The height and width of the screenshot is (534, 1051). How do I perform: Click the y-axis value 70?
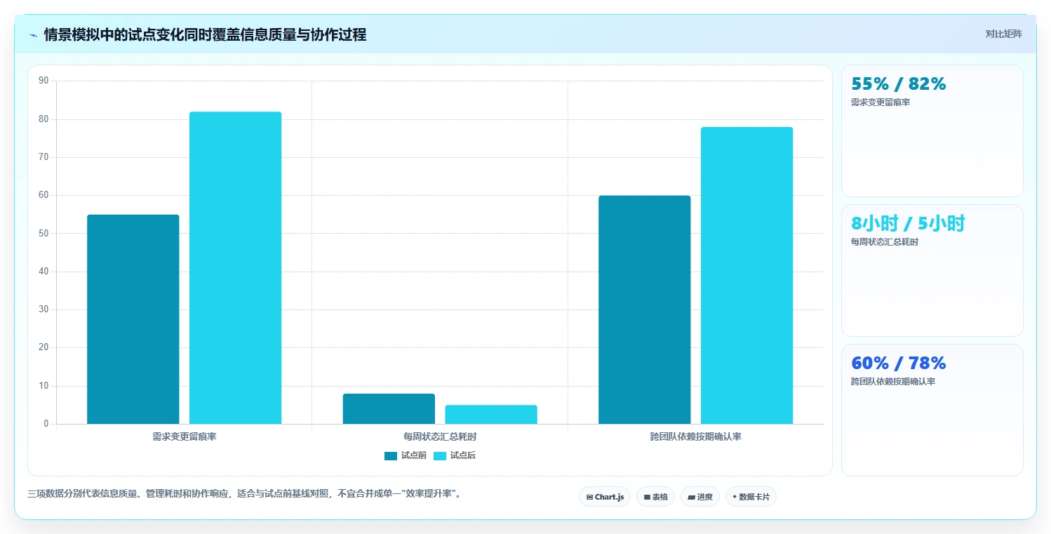pyautogui.click(x=43, y=157)
